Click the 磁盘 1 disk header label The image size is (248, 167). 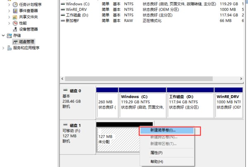(x=76, y=125)
